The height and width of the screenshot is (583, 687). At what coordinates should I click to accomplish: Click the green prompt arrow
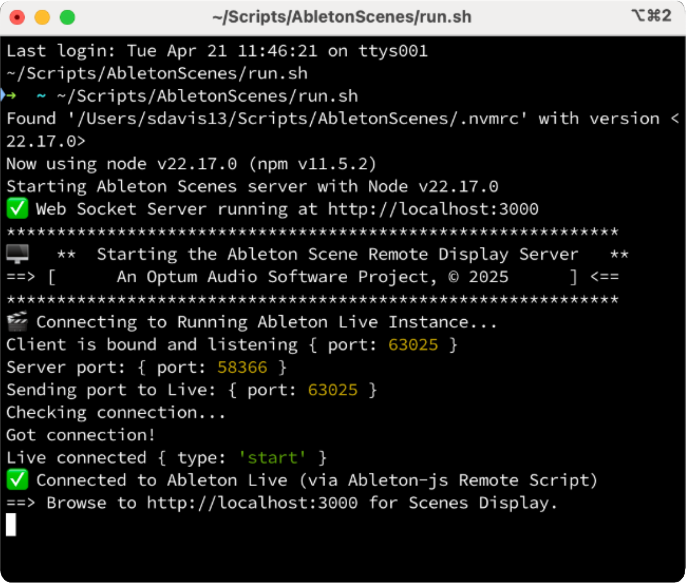[10, 95]
